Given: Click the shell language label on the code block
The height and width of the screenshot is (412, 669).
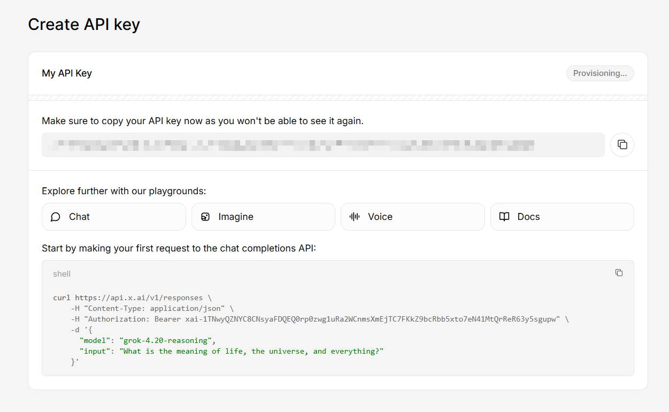Looking at the screenshot, I should click(61, 273).
